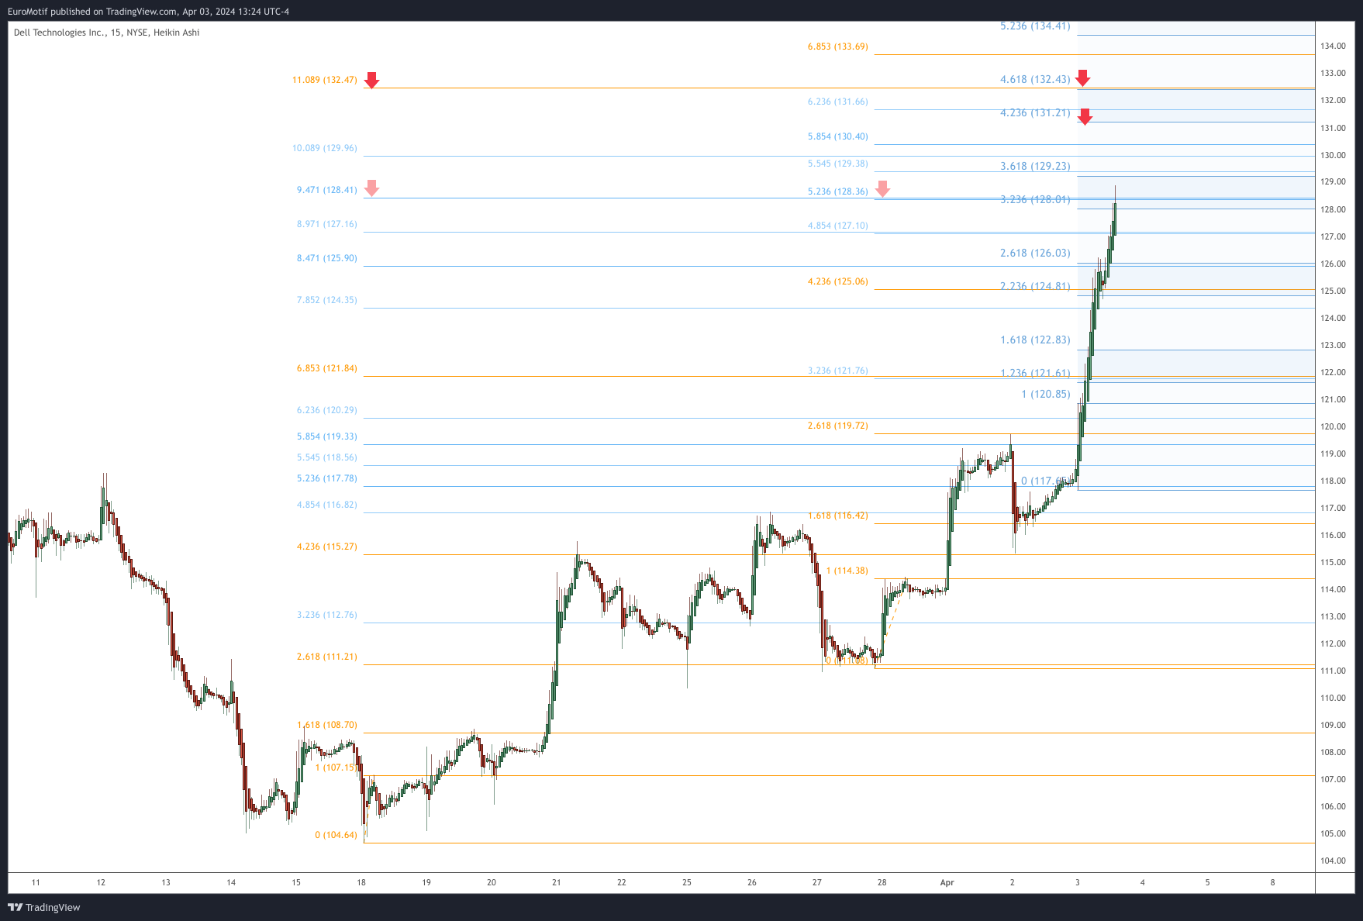Image resolution: width=1363 pixels, height=921 pixels.
Task: Click the 'Dell Technologies Inc., 15, NYSE, Heikin Ashi' title
Action: pos(107,33)
